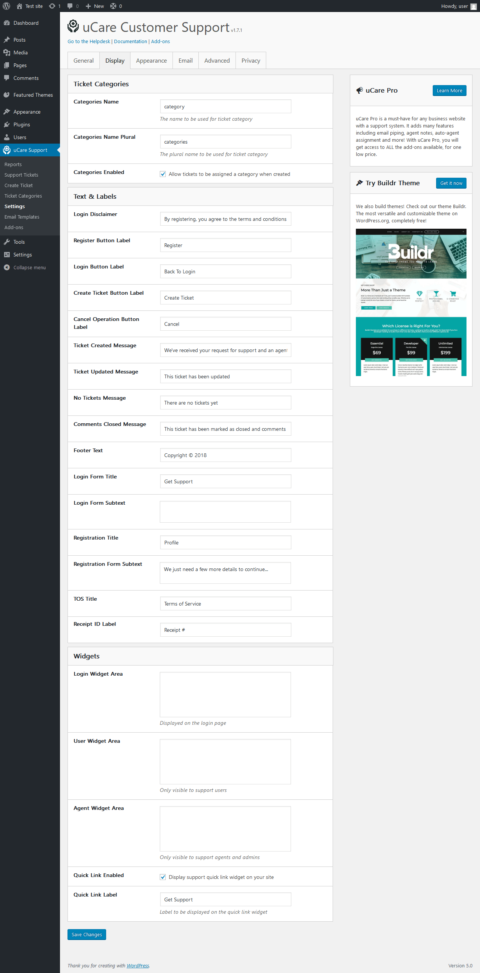
Task: Click the uCare support icon in admin bar
Action: pyautogui.click(x=113, y=6)
